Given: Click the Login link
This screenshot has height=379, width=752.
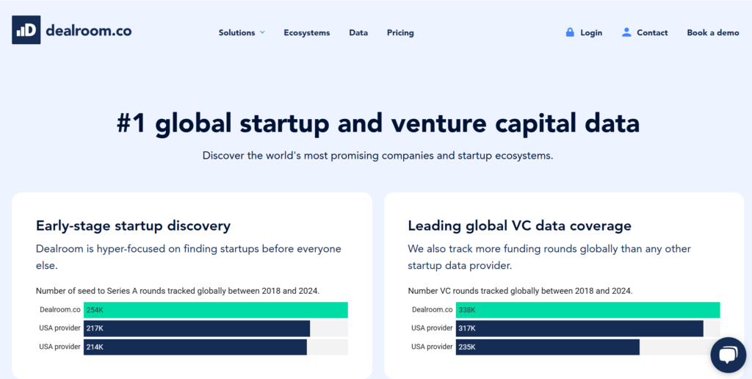Looking at the screenshot, I should point(590,33).
